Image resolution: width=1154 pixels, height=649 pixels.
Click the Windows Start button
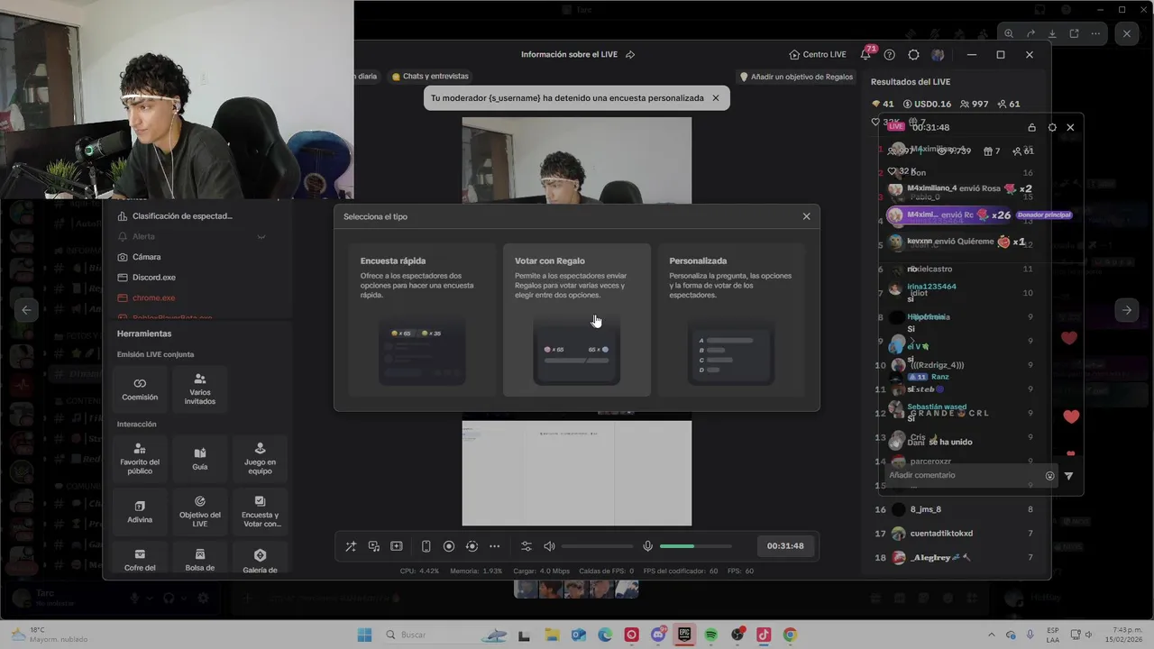point(364,635)
